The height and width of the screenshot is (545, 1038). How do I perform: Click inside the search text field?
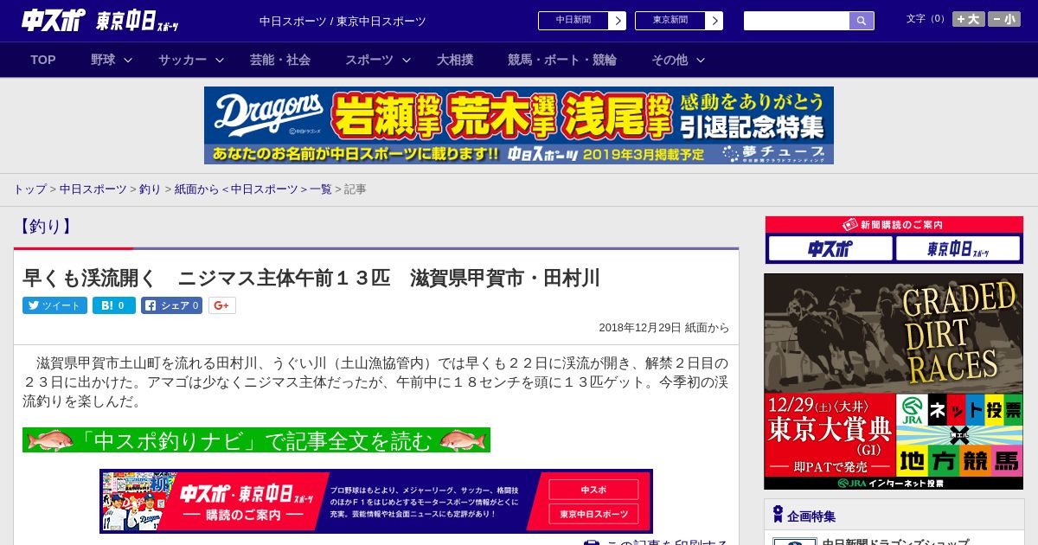(x=797, y=21)
